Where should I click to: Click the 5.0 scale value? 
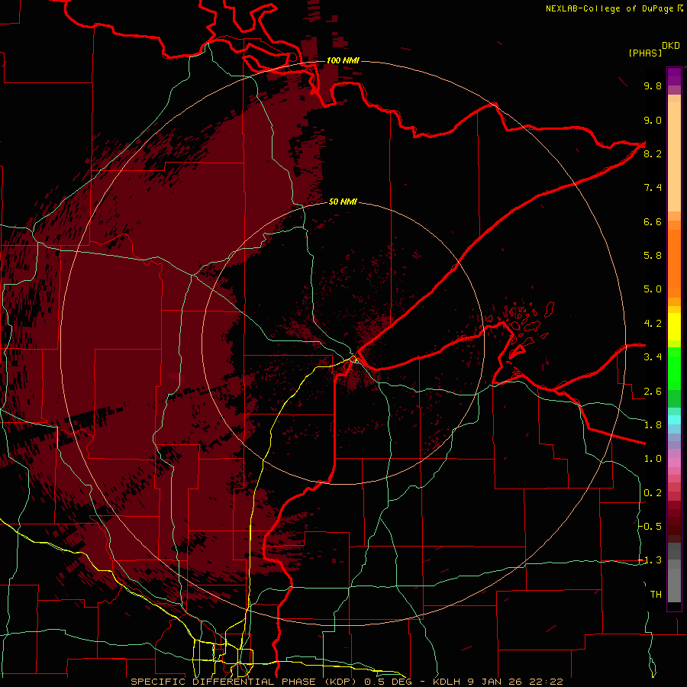pyautogui.click(x=653, y=289)
